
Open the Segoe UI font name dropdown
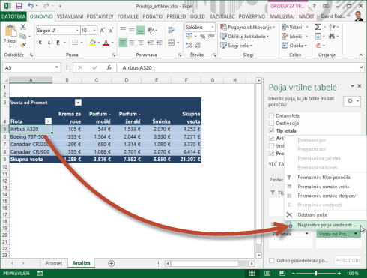(x=77, y=31)
